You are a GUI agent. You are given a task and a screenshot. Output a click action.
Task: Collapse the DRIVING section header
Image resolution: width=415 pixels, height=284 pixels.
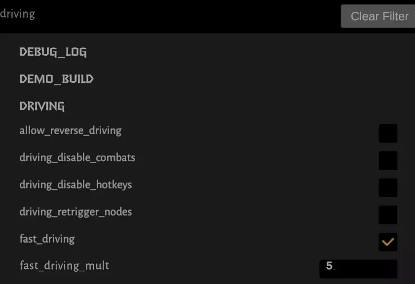(x=42, y=106)
